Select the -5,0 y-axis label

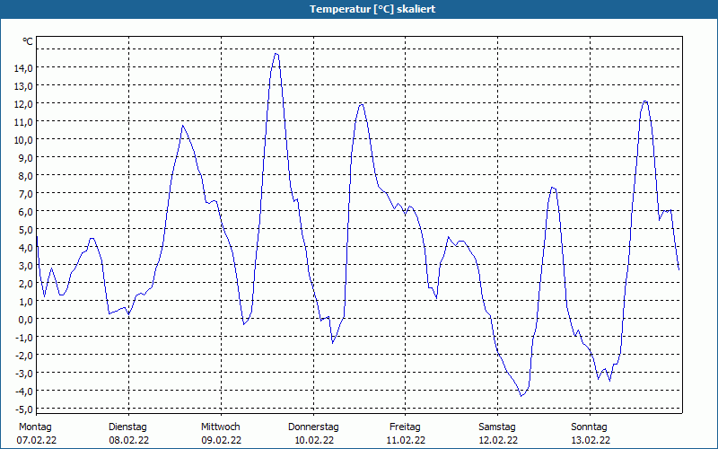(24, 409)
